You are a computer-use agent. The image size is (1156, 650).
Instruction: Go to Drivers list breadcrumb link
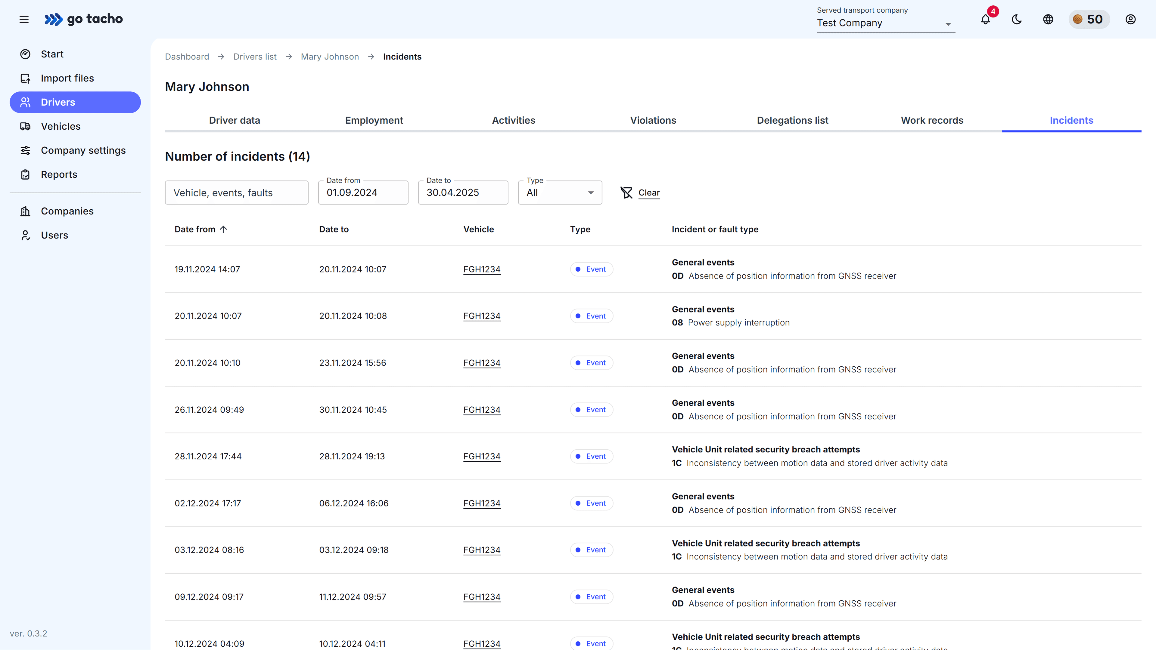pos(255,57)
